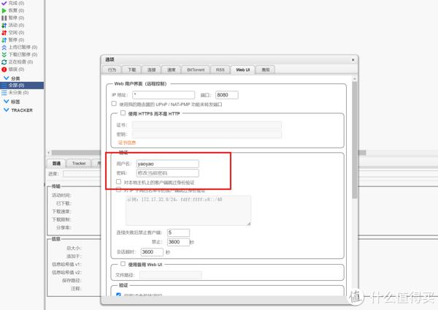Collapse the 分类 categories section
Screen dimensions: 438x310
click(6, 78)
